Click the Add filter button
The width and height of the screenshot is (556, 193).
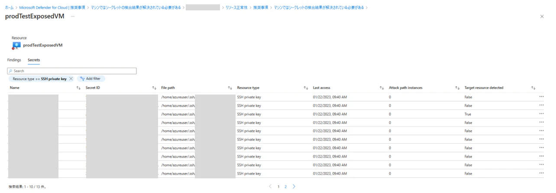point(91,79)
